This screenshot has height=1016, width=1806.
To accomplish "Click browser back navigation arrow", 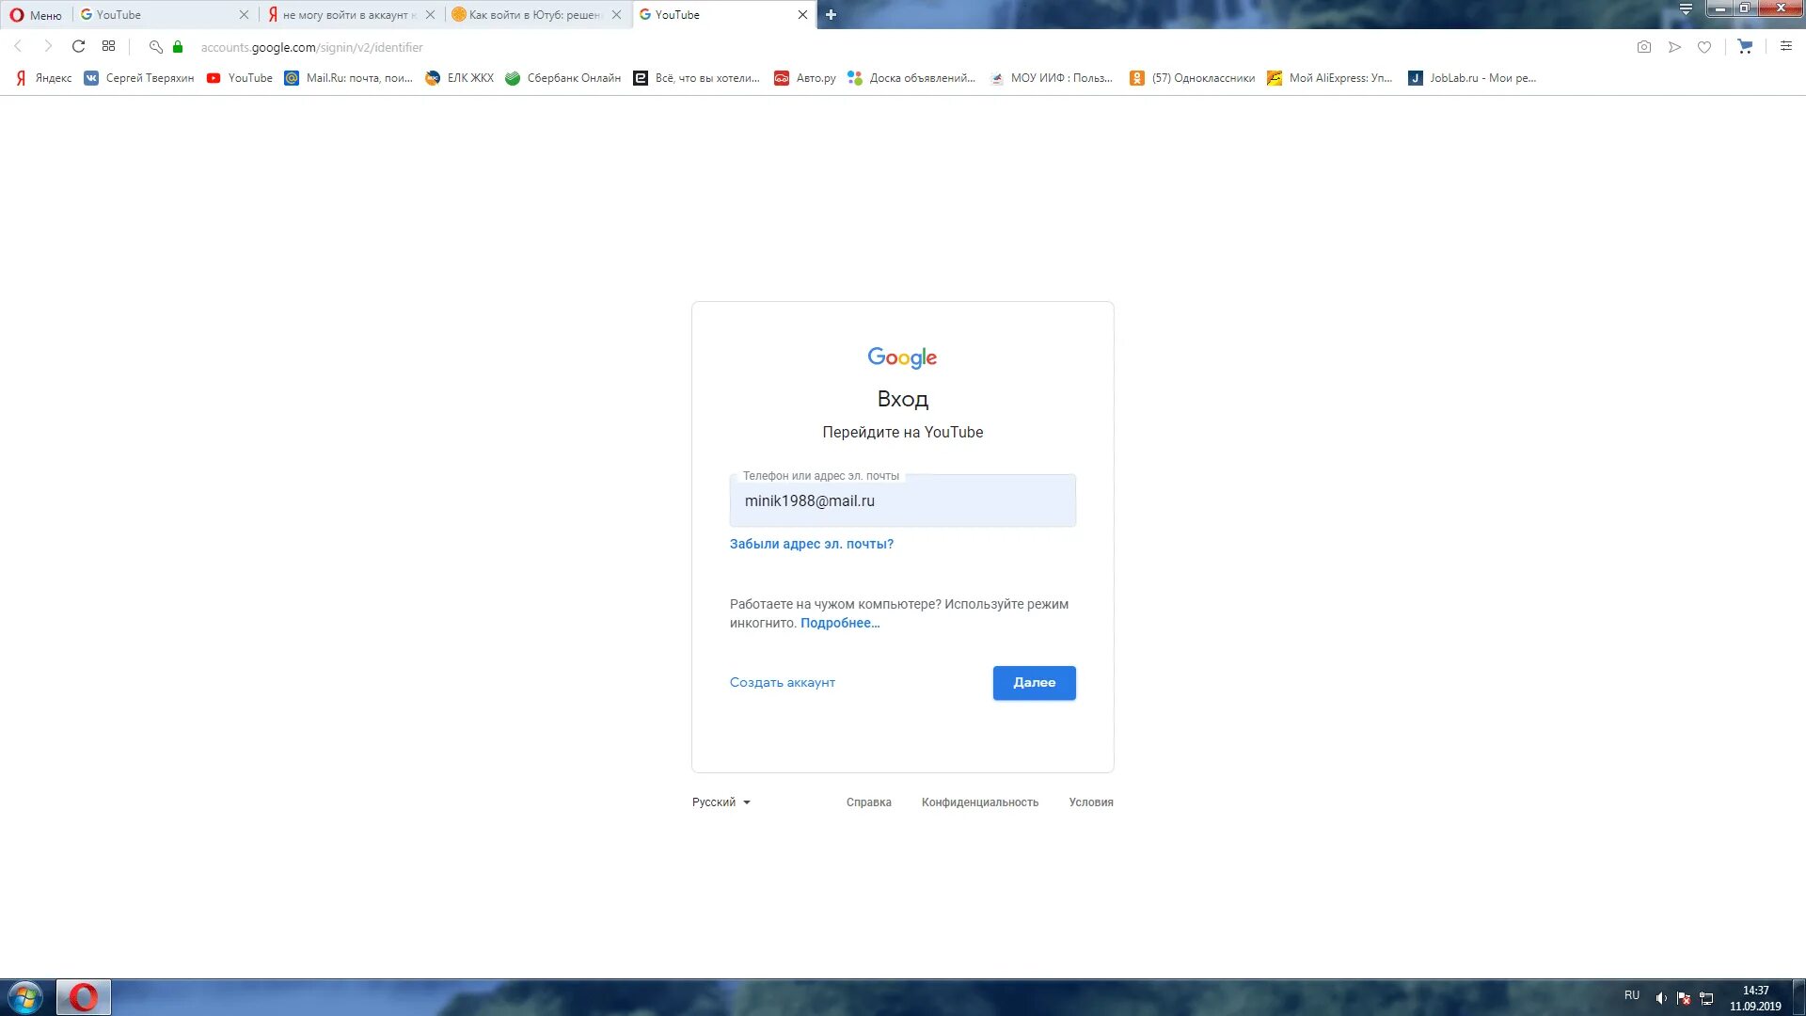I will pos(17,47).
